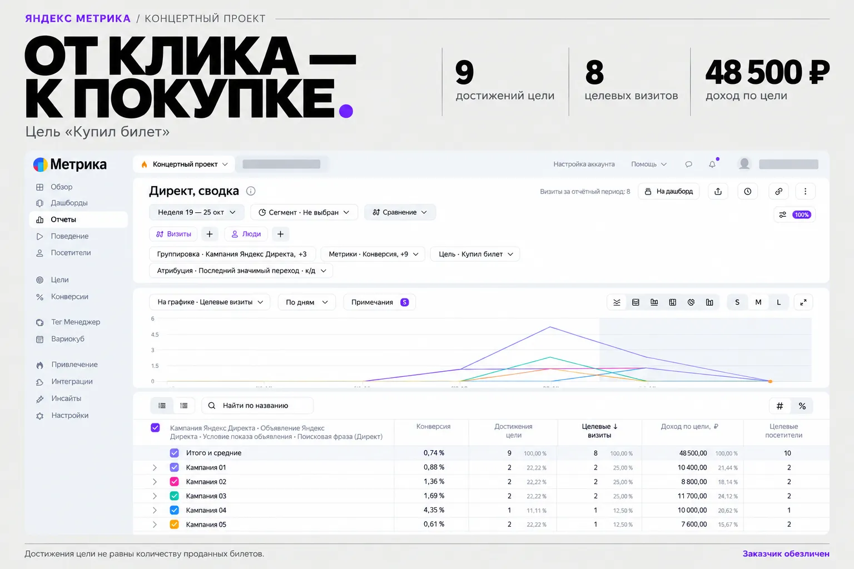Open Настройка аккаунта link
Viewport: 854px width, 569px height.
tap(584, 164)
